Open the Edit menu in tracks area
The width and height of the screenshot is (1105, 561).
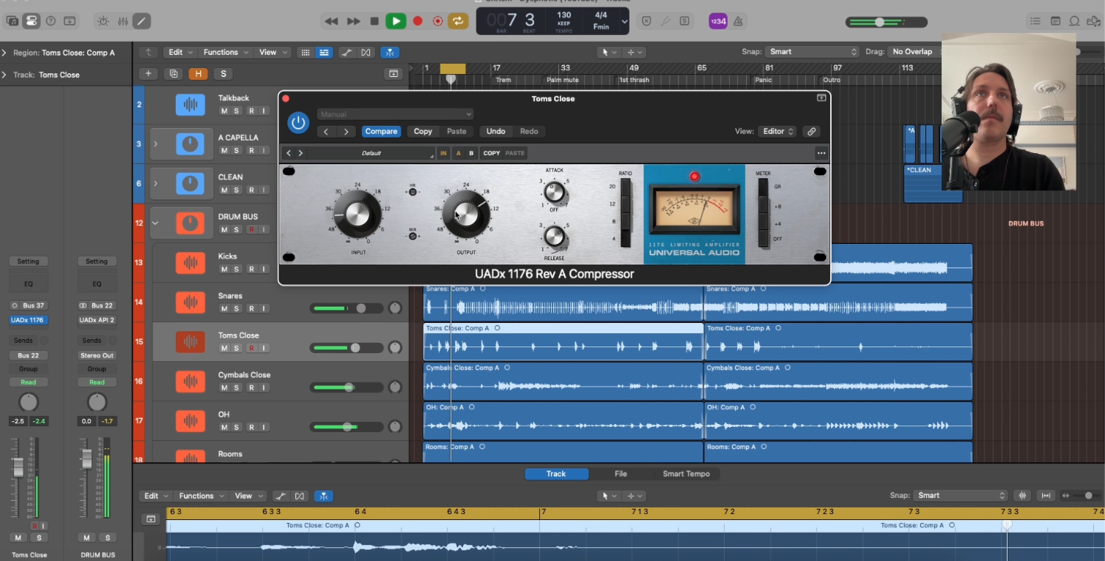[x=180, y=52]
